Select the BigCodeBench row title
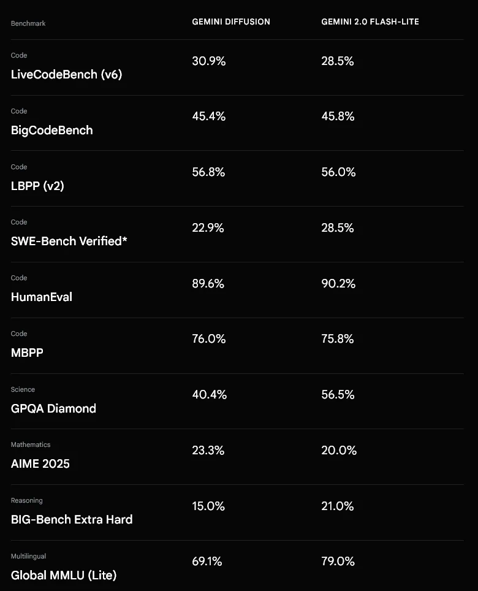This screenshot has width=478, height=591. coord(51,131)
